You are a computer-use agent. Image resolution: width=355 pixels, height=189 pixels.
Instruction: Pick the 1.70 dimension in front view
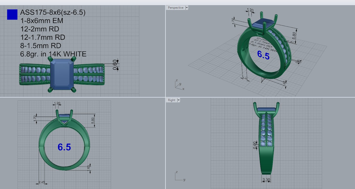point(35,118)
